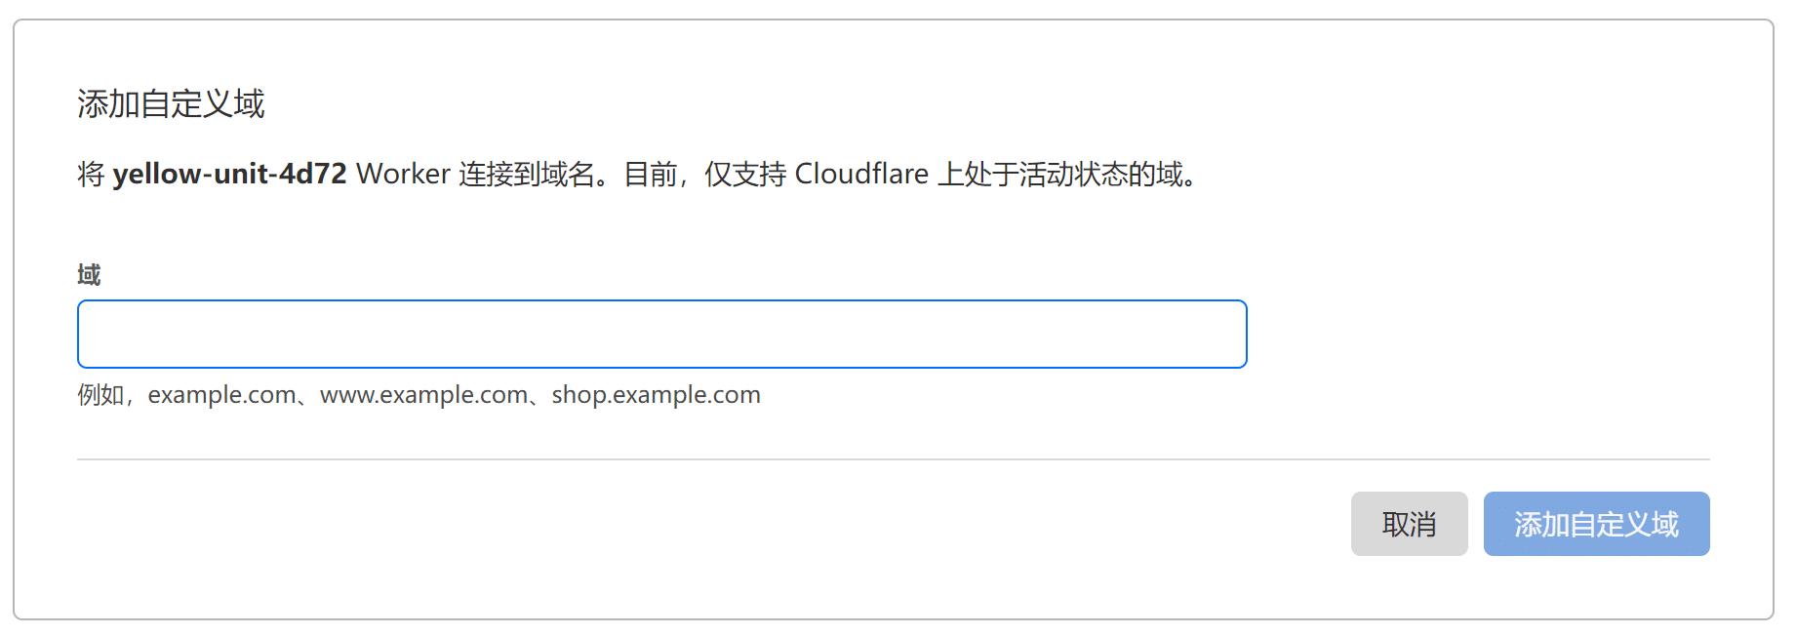Click the 上处于活动状态的域 phrase
This screenshot has height=635, width=1796.
click(1060, 174)
